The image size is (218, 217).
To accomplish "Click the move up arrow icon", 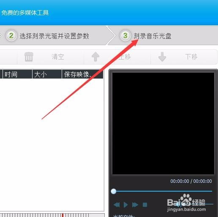I will [x=95, y=57].
